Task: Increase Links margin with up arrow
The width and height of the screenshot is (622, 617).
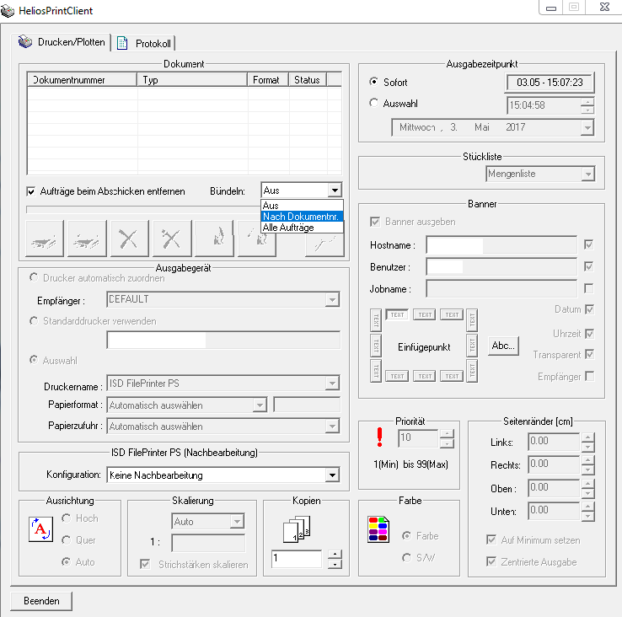Action: pos(588,437)
